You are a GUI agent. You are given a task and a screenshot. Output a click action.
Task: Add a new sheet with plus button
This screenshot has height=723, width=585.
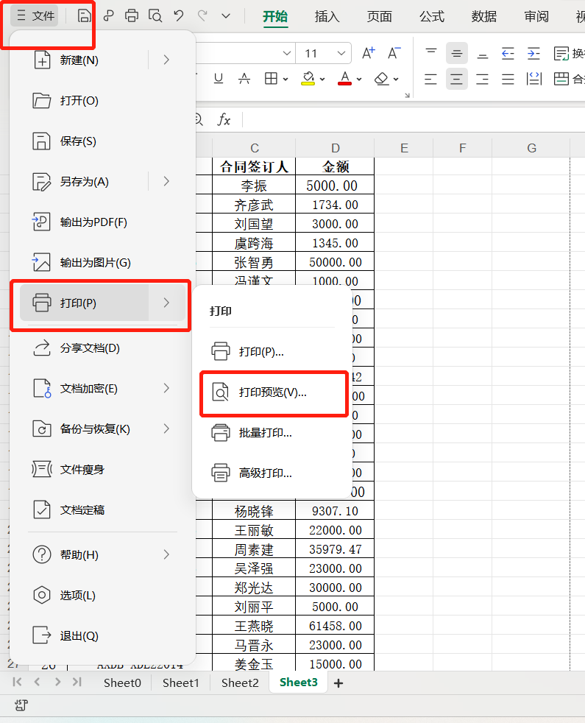[x=338, y=683]
